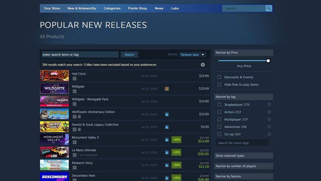Viewport: 321px width, 181px height.
Task: Collapse the Narrow by tag section header
Action: click(x=244, y=97)
